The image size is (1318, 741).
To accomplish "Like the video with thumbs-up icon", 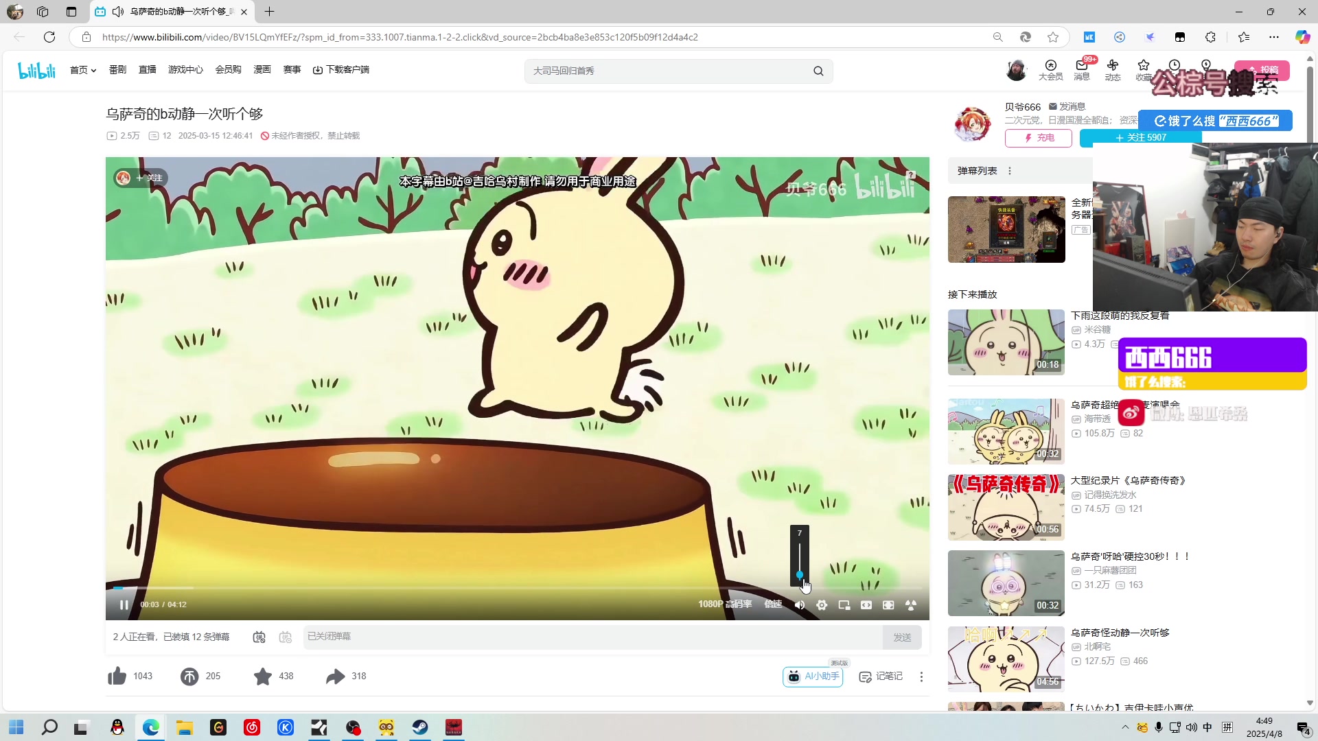I will 117,677.
